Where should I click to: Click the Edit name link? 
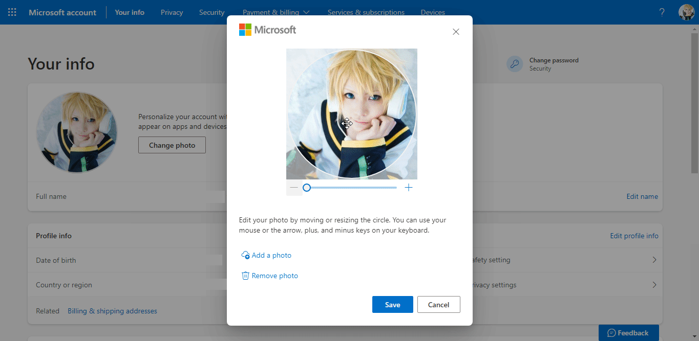[642, 196]
